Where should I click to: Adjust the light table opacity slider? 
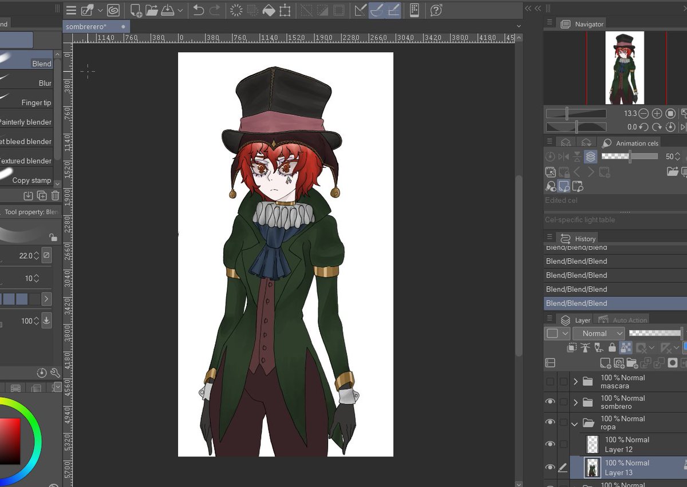coord(629,156)
